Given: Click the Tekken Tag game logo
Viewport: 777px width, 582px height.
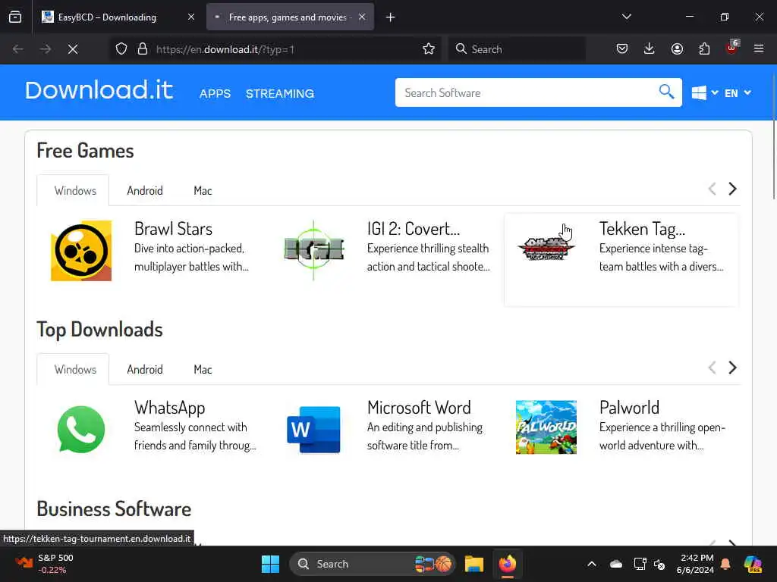Looking at the screenshot, I should point(546,249).
